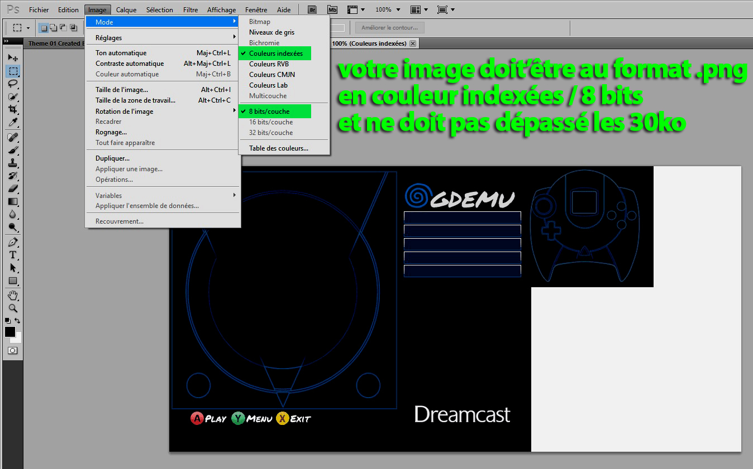The width and height of the screenshot is (753, 469).
Task: Select the Brush tool
Action: [13, 150]
